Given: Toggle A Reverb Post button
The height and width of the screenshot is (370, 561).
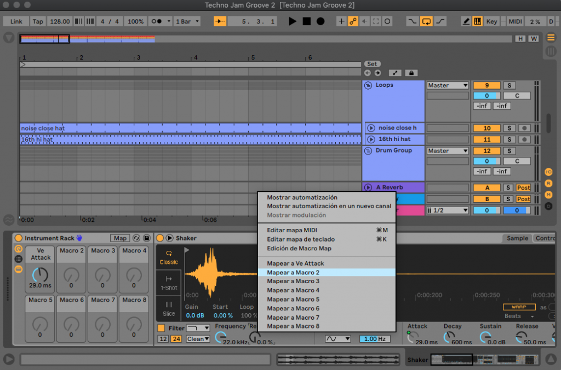Looking at the screenshot, I should click(523, 187).
